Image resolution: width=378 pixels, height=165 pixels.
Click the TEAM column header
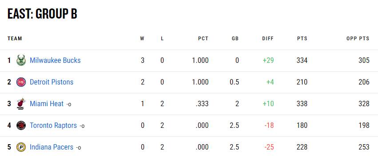tap(15, 38)
